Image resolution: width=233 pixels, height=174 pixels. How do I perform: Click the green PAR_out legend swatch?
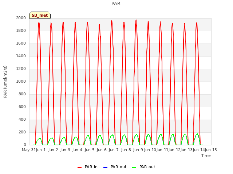click(x=134, y=167)
